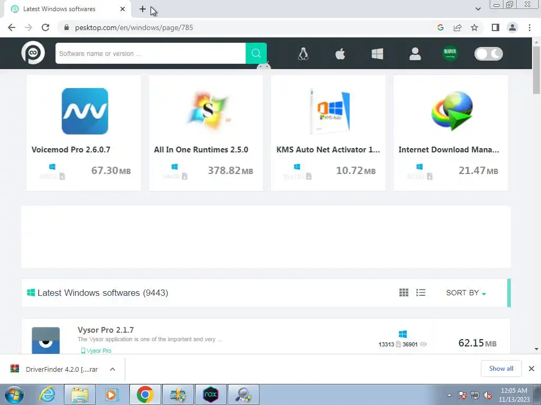Open Vysor Pro 2.1.7 title link
The image size is (541, 405).
(106, 330)
